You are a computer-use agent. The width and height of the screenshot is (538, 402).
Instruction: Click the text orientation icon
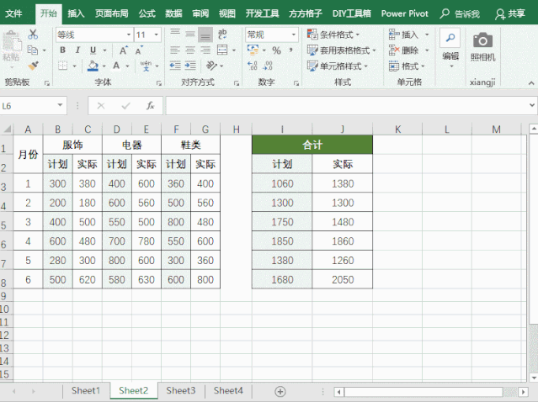(211, 65)
